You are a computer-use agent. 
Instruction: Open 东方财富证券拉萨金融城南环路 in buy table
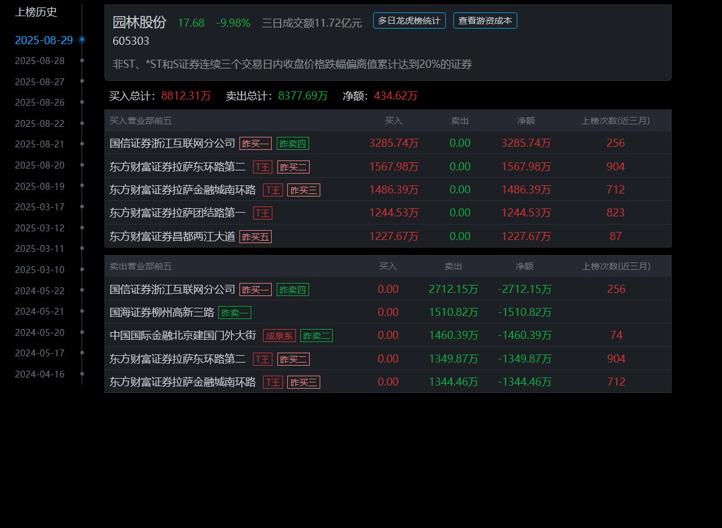[x=182, y=190]
